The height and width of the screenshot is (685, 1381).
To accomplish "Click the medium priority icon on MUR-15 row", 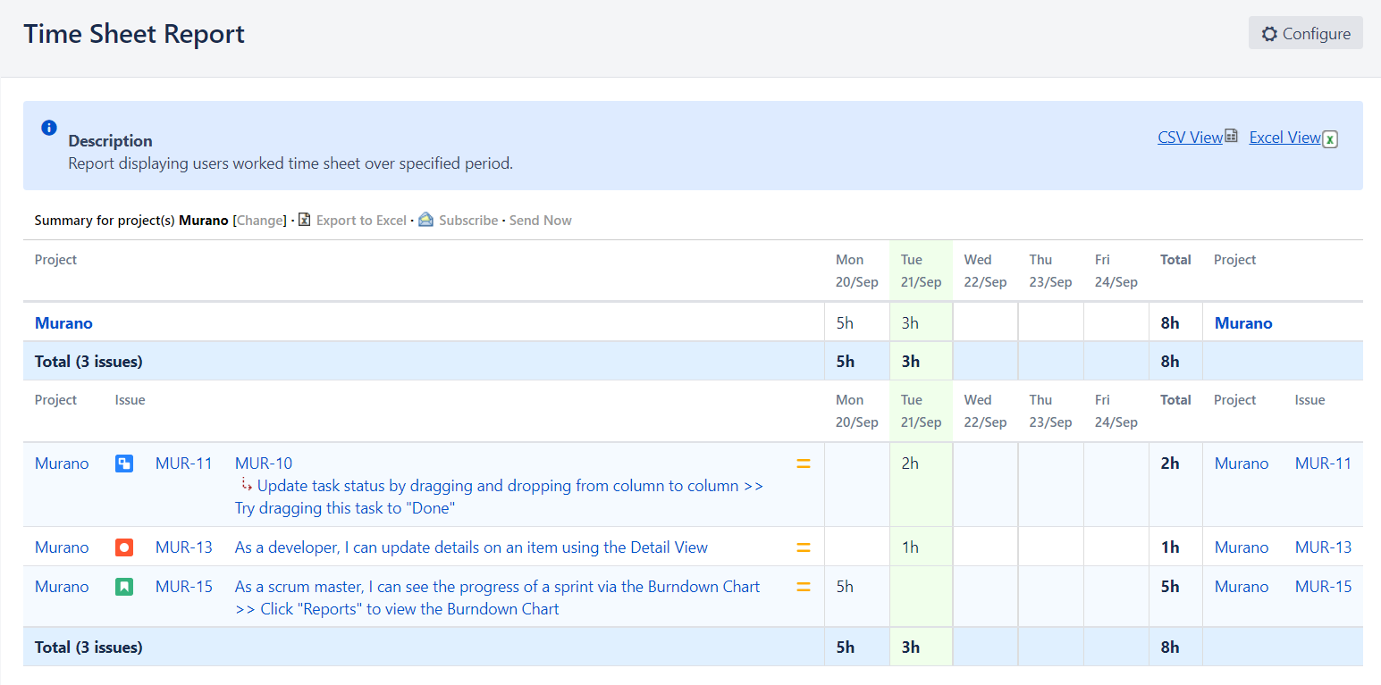I will coord(803,587).
